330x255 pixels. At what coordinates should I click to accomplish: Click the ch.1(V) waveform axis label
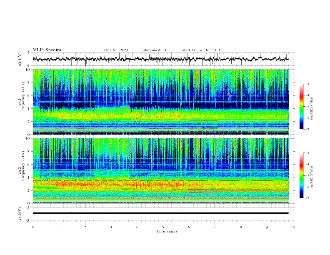point(20,59)
